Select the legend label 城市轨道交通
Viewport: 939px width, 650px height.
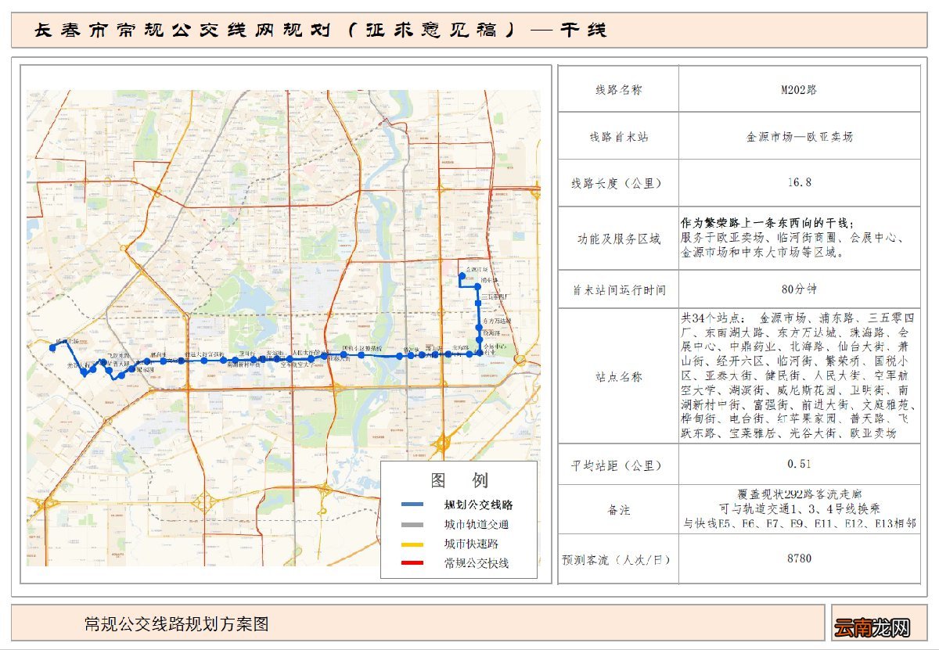[477, 524]
